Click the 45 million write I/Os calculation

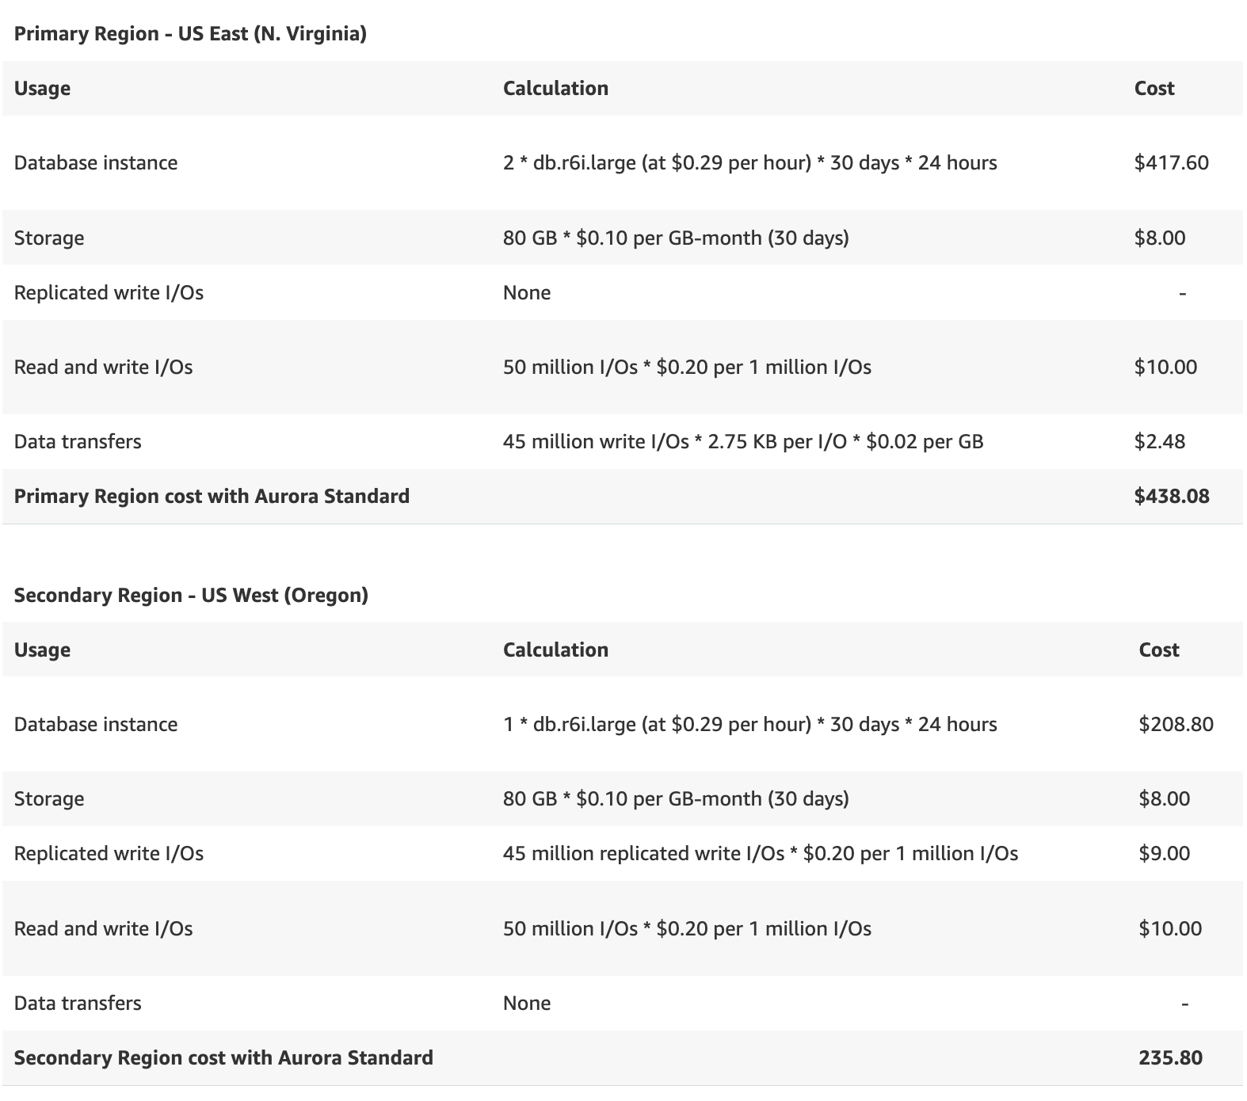pyautogui.click(x=742, y=441)
